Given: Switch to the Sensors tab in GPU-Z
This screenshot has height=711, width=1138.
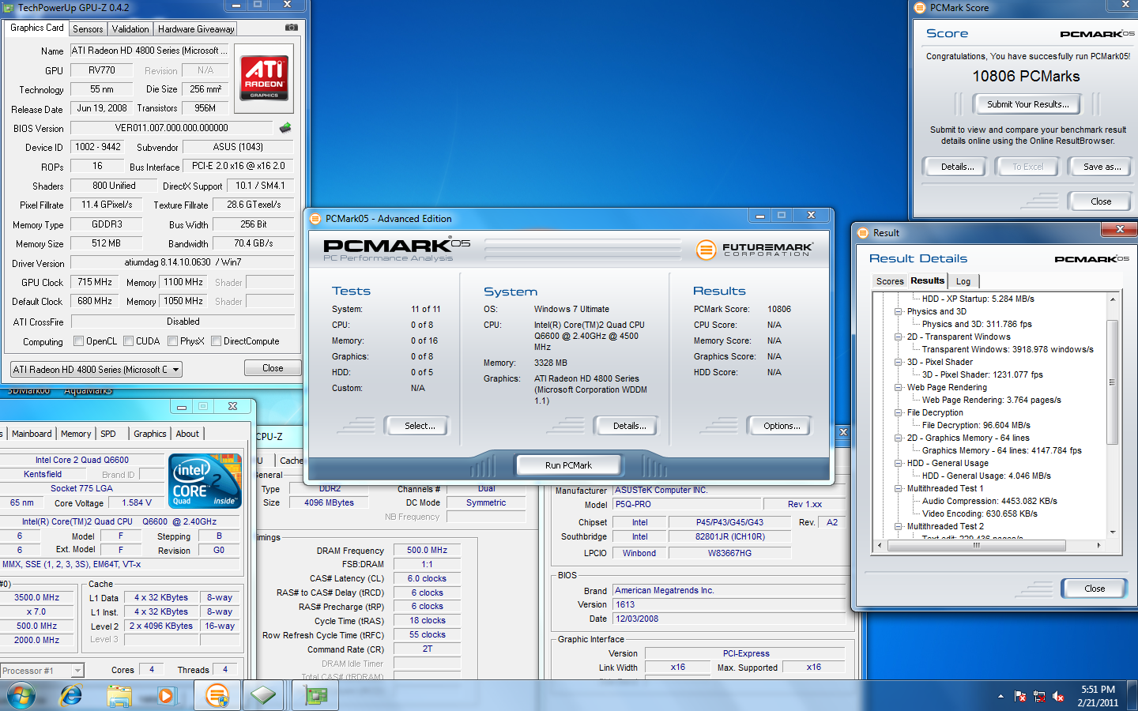Looking at the screenshot, I should (88, 29).
